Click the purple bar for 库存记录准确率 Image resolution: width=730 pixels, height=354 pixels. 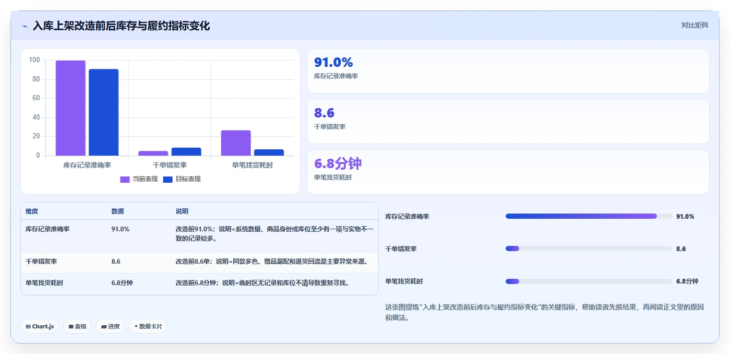pyautogui.click(x=70, y=108)
